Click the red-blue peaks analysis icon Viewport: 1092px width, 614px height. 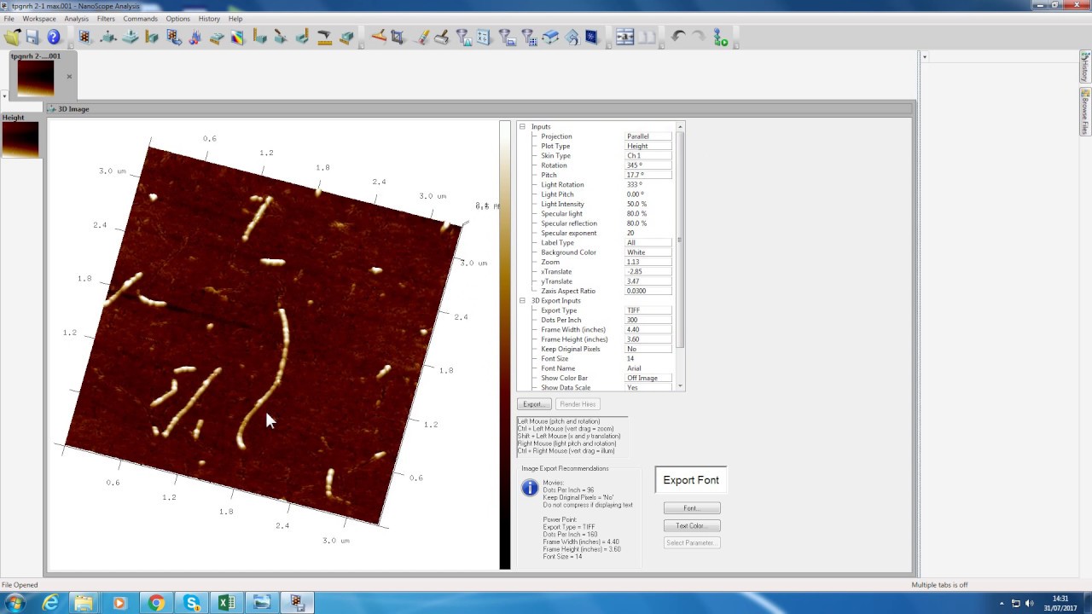pyautogui.click(x=195, y=37)
